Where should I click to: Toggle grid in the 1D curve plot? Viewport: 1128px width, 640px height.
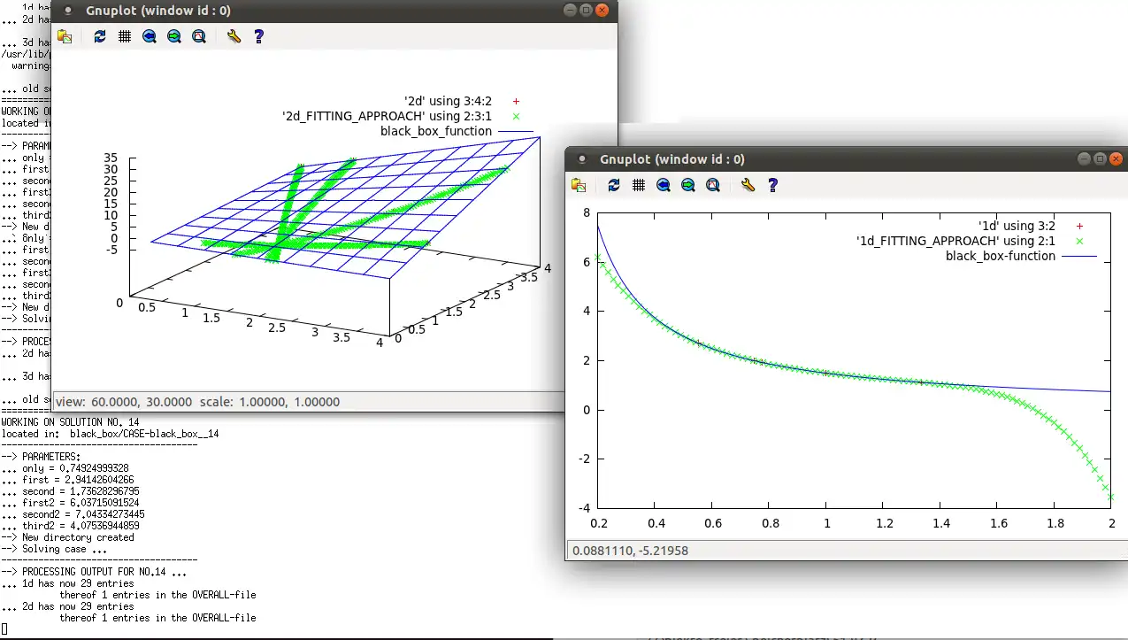click(x=639, y=185)
